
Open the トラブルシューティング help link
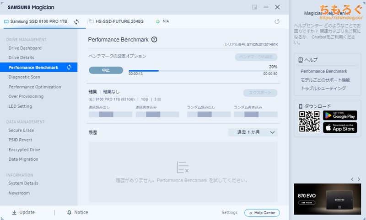[323, 88]
